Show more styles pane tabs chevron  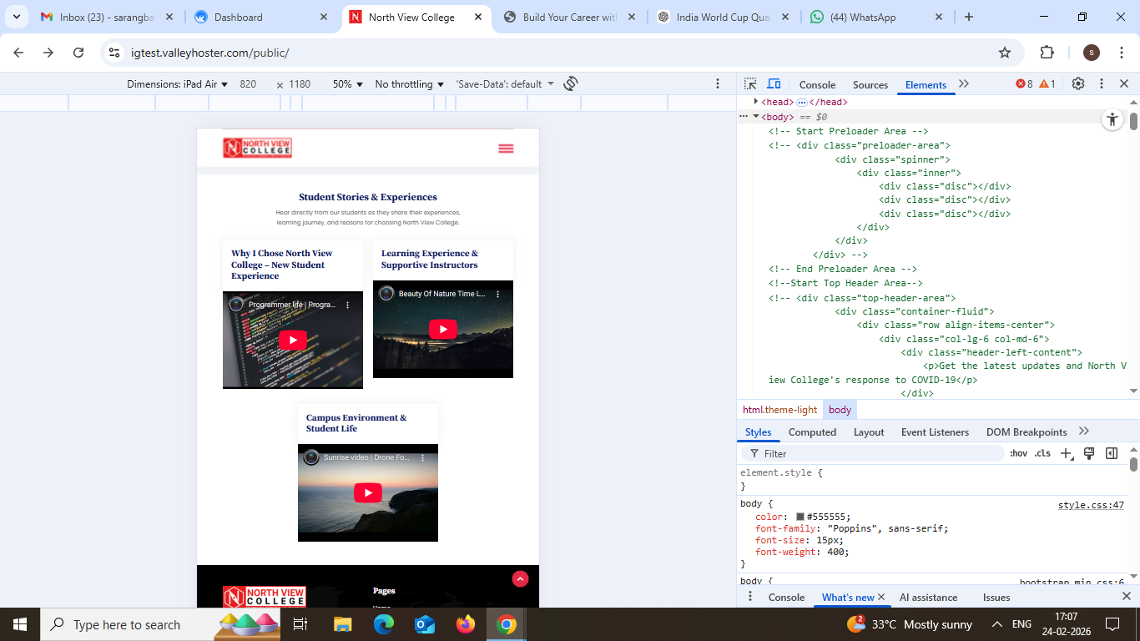[1084, 432]
